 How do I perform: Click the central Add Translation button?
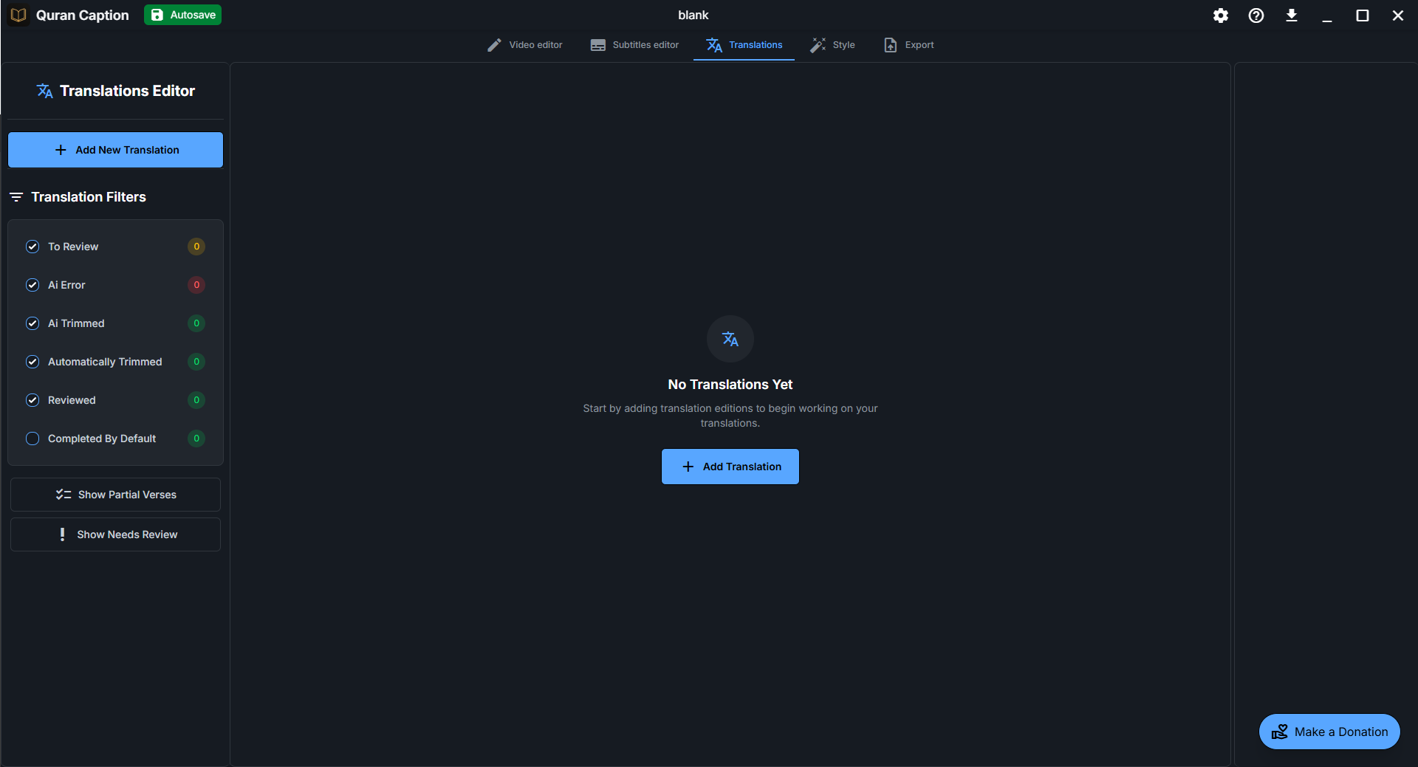tap(730, 467)
